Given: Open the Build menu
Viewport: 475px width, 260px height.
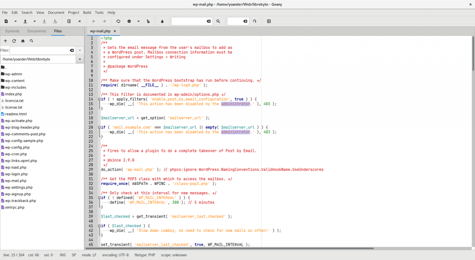Looking at the screenshot, I should (87, 12).
